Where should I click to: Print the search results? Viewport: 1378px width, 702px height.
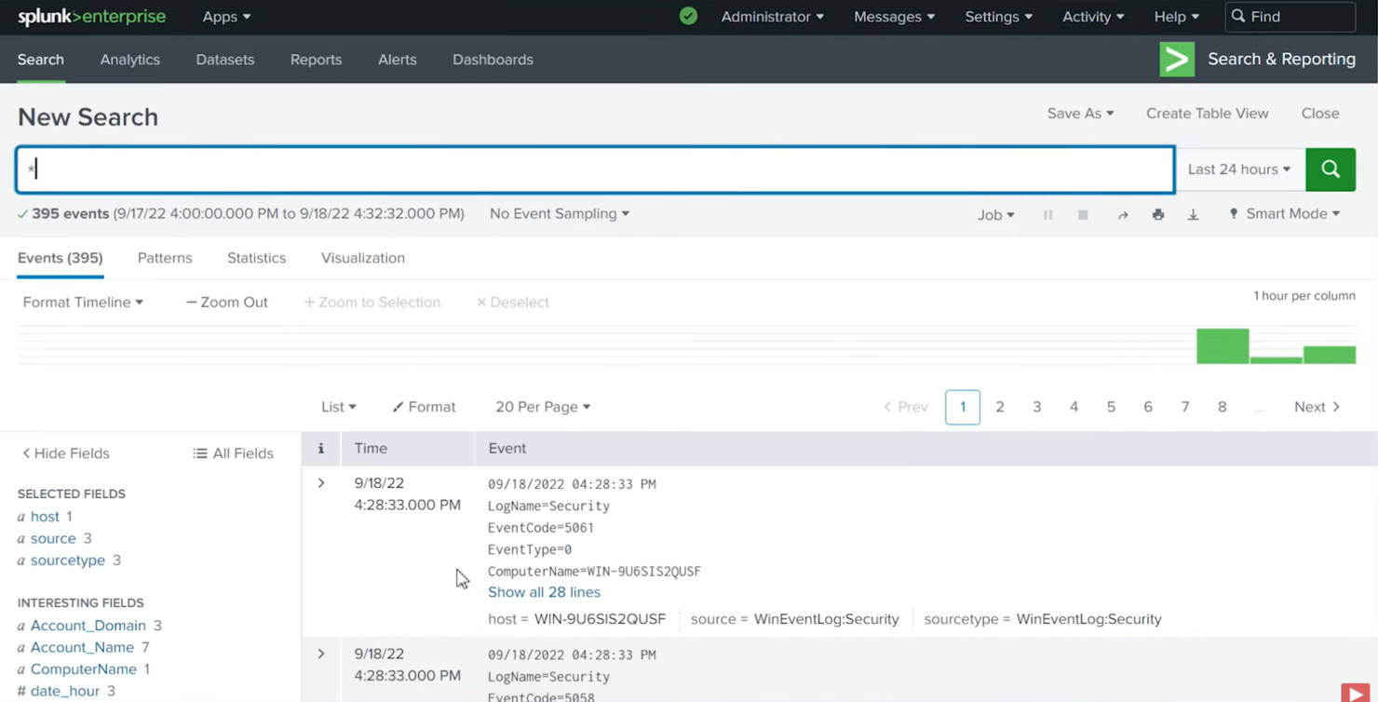[1158, 214]
